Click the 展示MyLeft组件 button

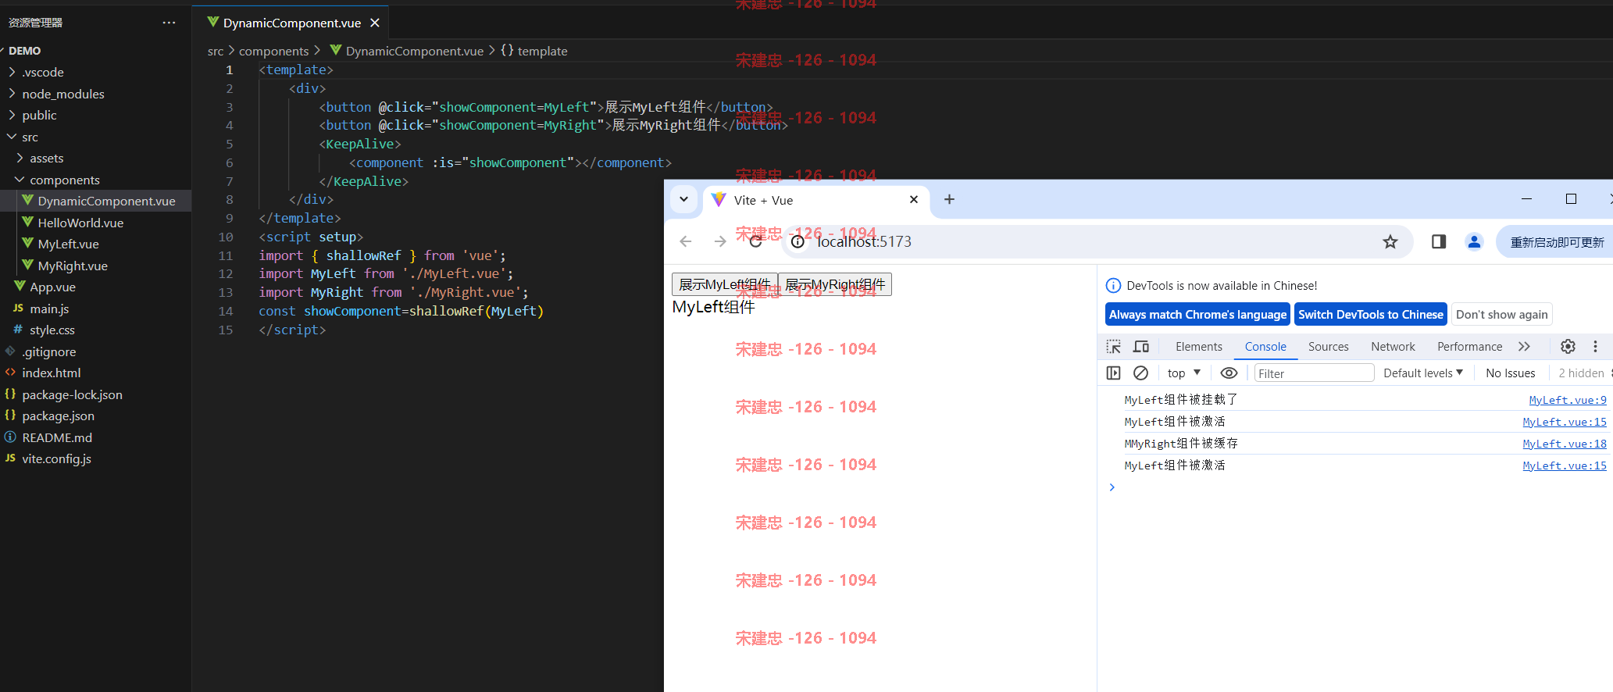click(x=725, y=284)
